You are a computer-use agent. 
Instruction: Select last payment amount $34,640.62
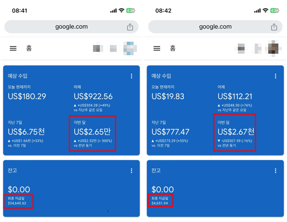[17, 203]
